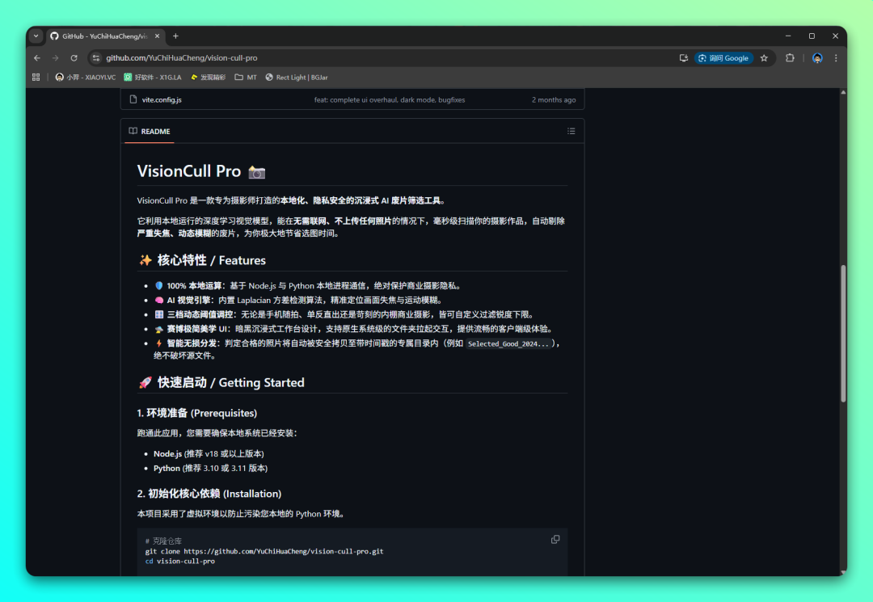Open the README outline list icon
This screenshot has width=873, height=602.
pos(571,131)
